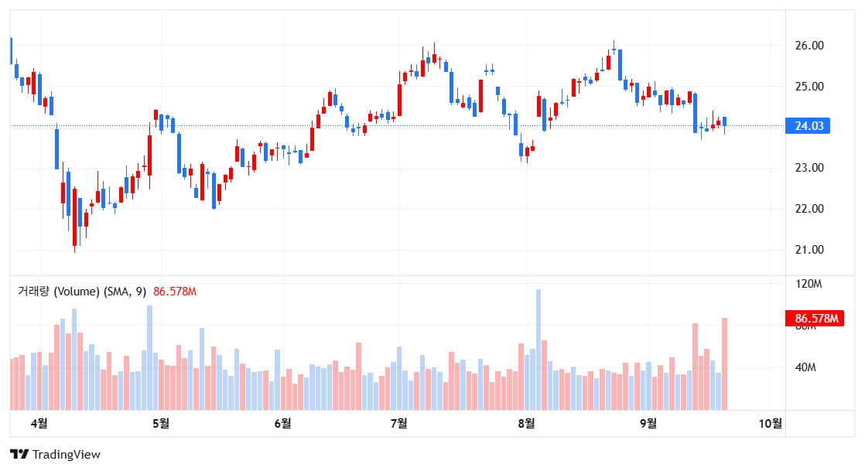This screenshot has width=865, height=471.
Task: Click the 10월 time axis label
Action: tap(771, 422)
